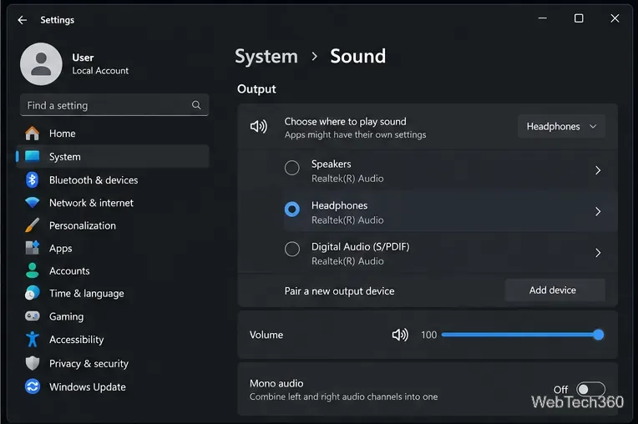Click the Privacy shield icon
The image size is (638, 424).
32,363
